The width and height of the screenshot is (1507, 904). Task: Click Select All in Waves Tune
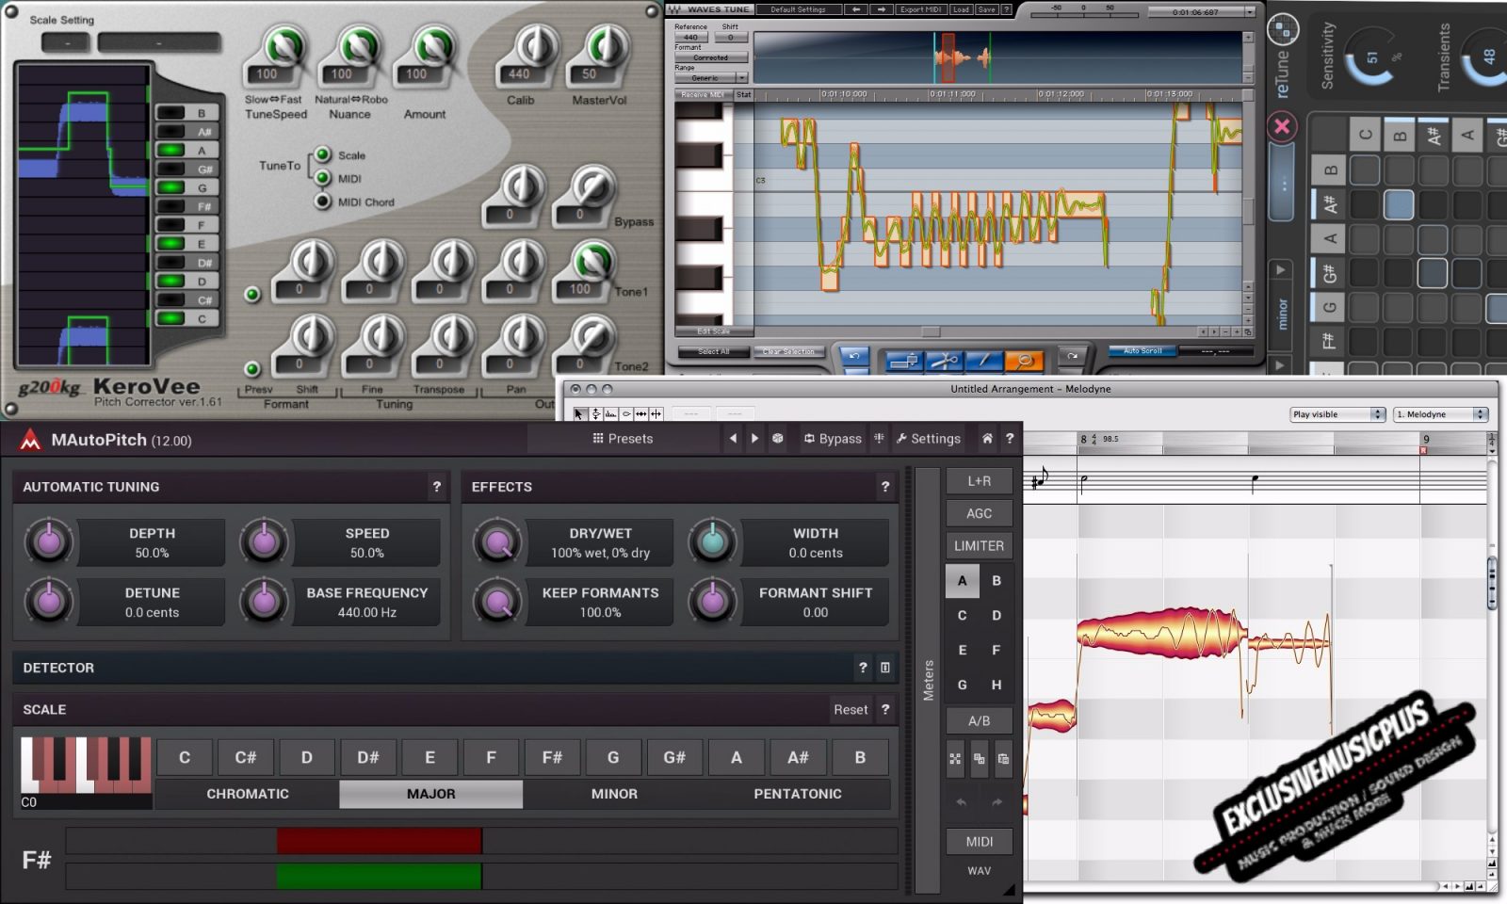click(x=714, y=351)
